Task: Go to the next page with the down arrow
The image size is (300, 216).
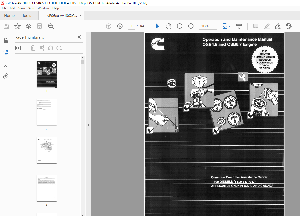Action: coord(120,26)
